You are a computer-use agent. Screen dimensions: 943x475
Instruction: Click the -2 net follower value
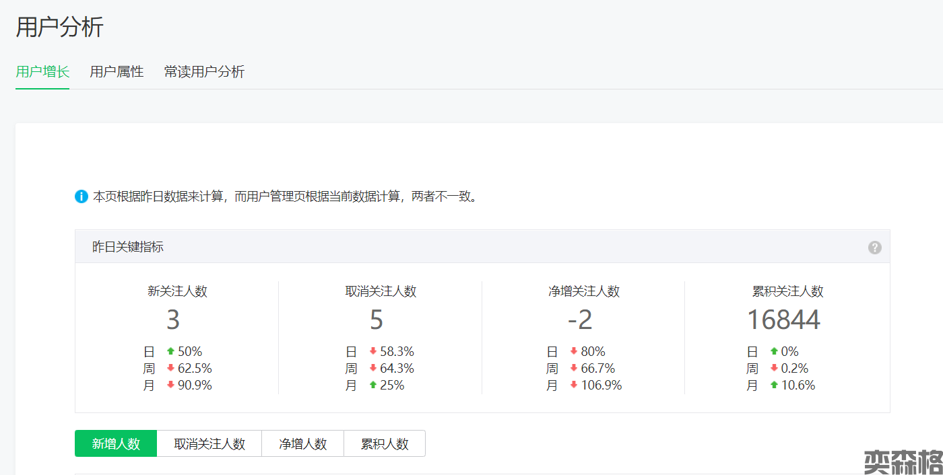coord(580,320)
